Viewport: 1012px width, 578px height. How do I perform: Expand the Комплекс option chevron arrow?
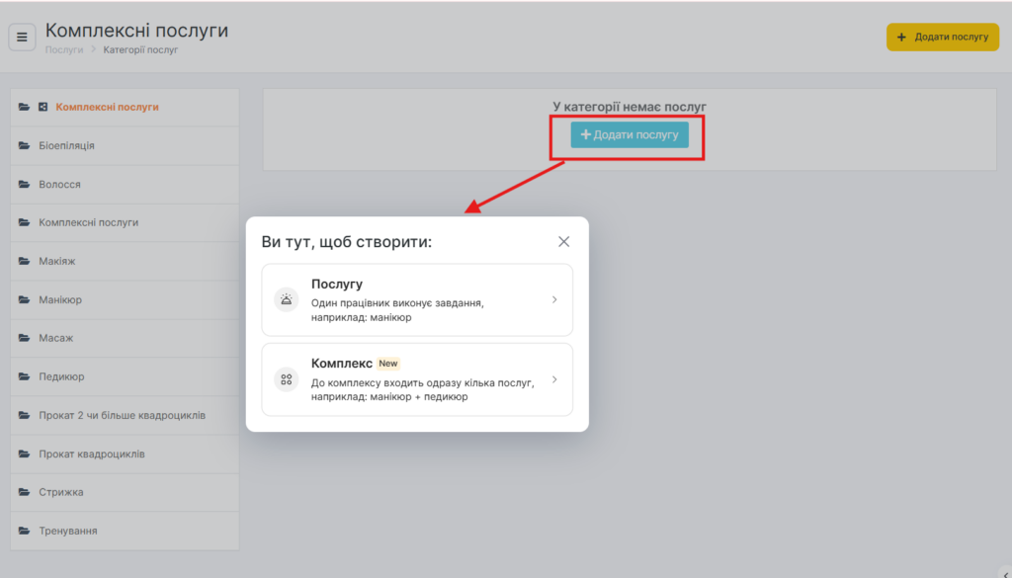tap(554, 379)
